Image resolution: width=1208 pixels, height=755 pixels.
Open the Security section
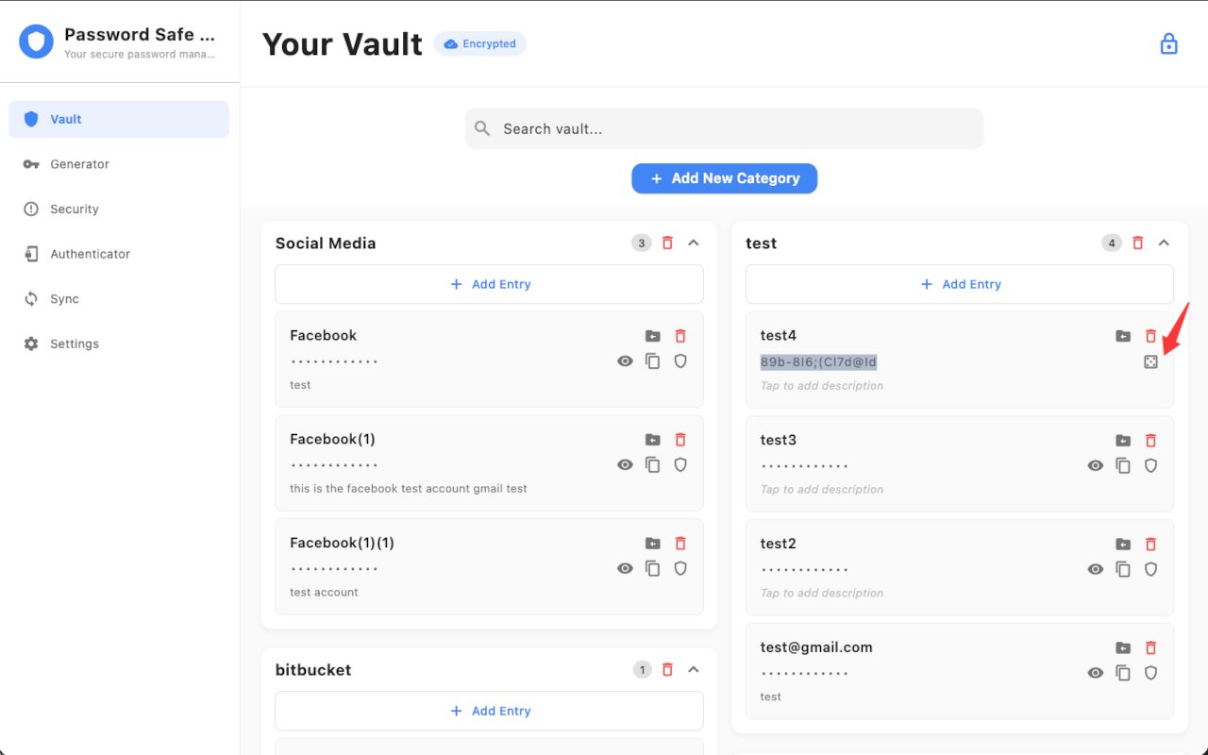point(119,210)
